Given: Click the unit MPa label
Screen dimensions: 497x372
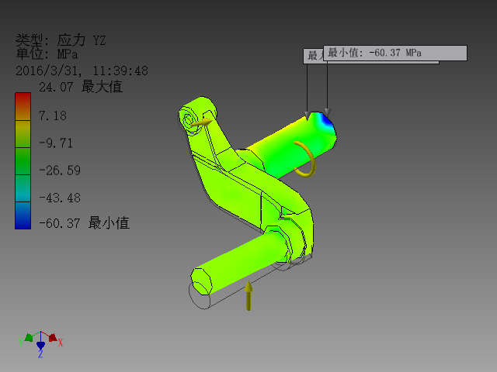Looking at the screenshot, I should point(47,54).
